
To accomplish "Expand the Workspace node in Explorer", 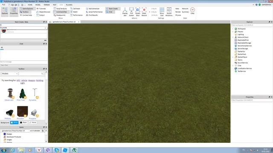I will pyautogui.click(x=233, y=29).
